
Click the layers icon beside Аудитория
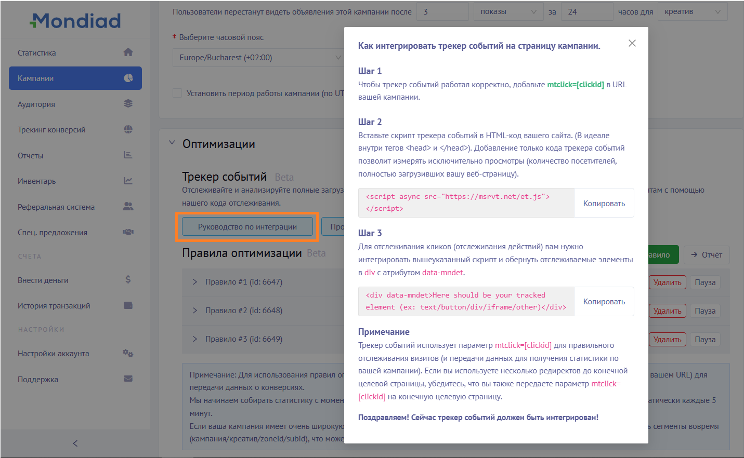128,104
